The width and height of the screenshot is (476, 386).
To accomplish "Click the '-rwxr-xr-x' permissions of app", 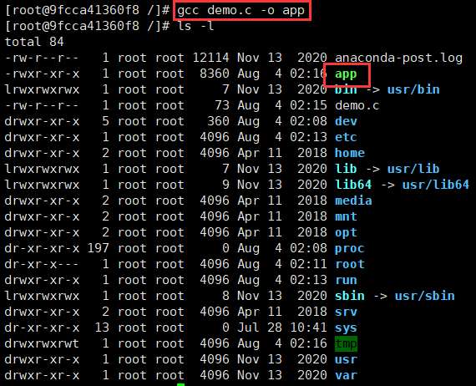I will coord(42,74).
